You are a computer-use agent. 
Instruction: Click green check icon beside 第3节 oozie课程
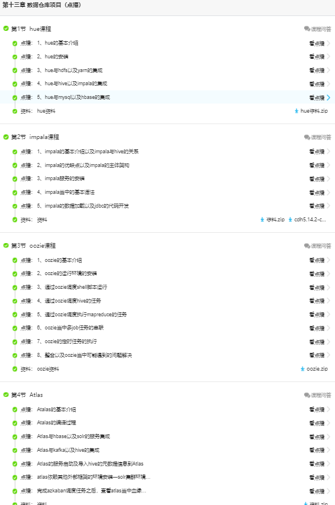click(6, 245)
